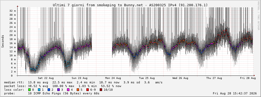Image resolution: width=261 pixels, height=97 pixels.
Task: Click the "14 m" y-axis value
Action: (x=13, y=47)
